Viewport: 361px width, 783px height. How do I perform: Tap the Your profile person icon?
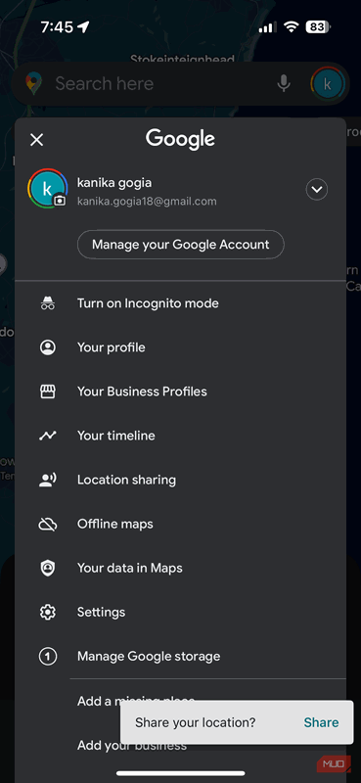[x=48, y=347]
